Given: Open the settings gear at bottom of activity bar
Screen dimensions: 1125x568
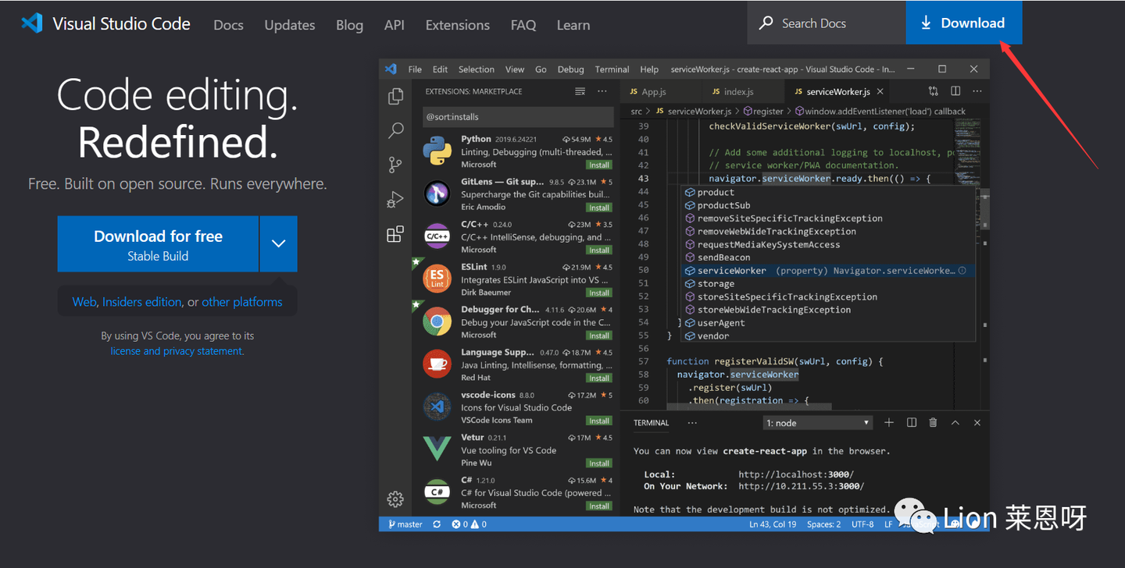Looking at the screenshot, I should click(395, 499).
